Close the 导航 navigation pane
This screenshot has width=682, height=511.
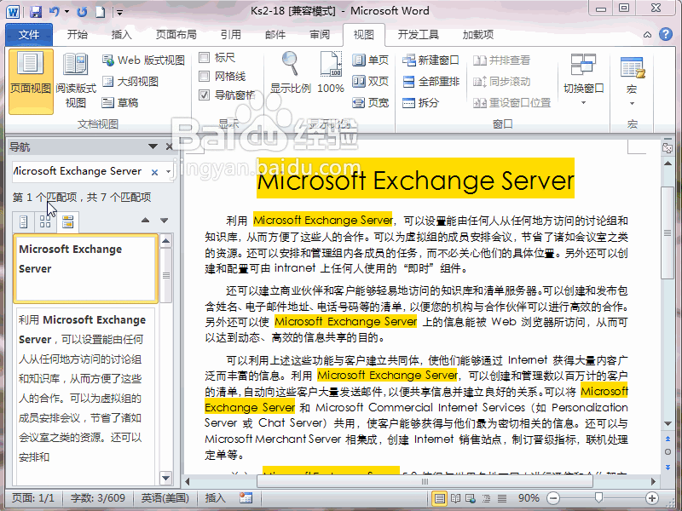(169, 146)
